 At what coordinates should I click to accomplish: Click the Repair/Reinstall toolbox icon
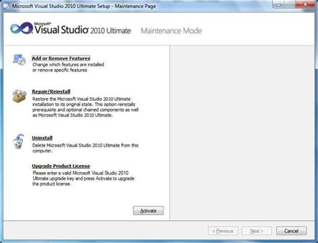tap(19, 96)
